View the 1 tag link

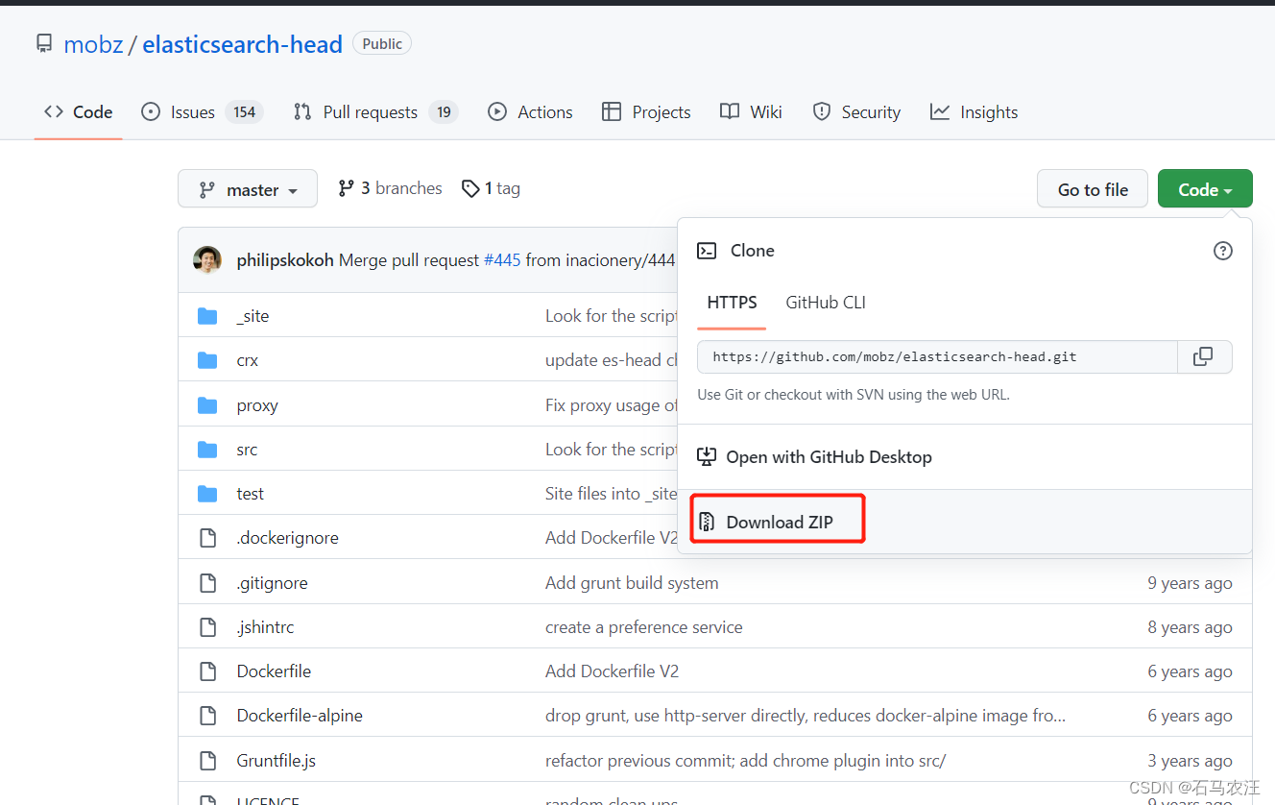coord(491,188)
